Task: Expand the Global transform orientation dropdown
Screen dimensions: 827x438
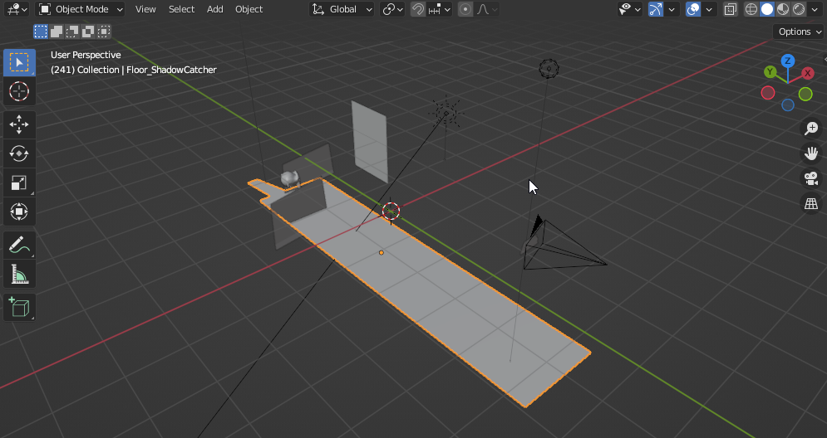Action: 343,9
